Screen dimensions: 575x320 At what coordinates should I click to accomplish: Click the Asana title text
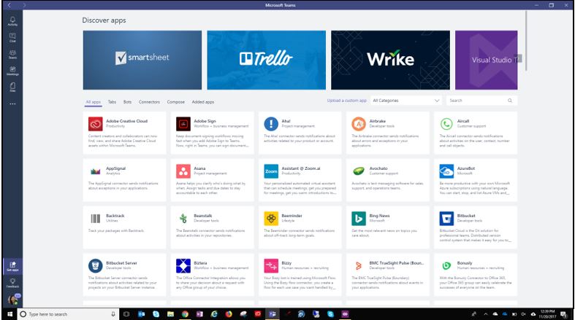tap(199, 168)
